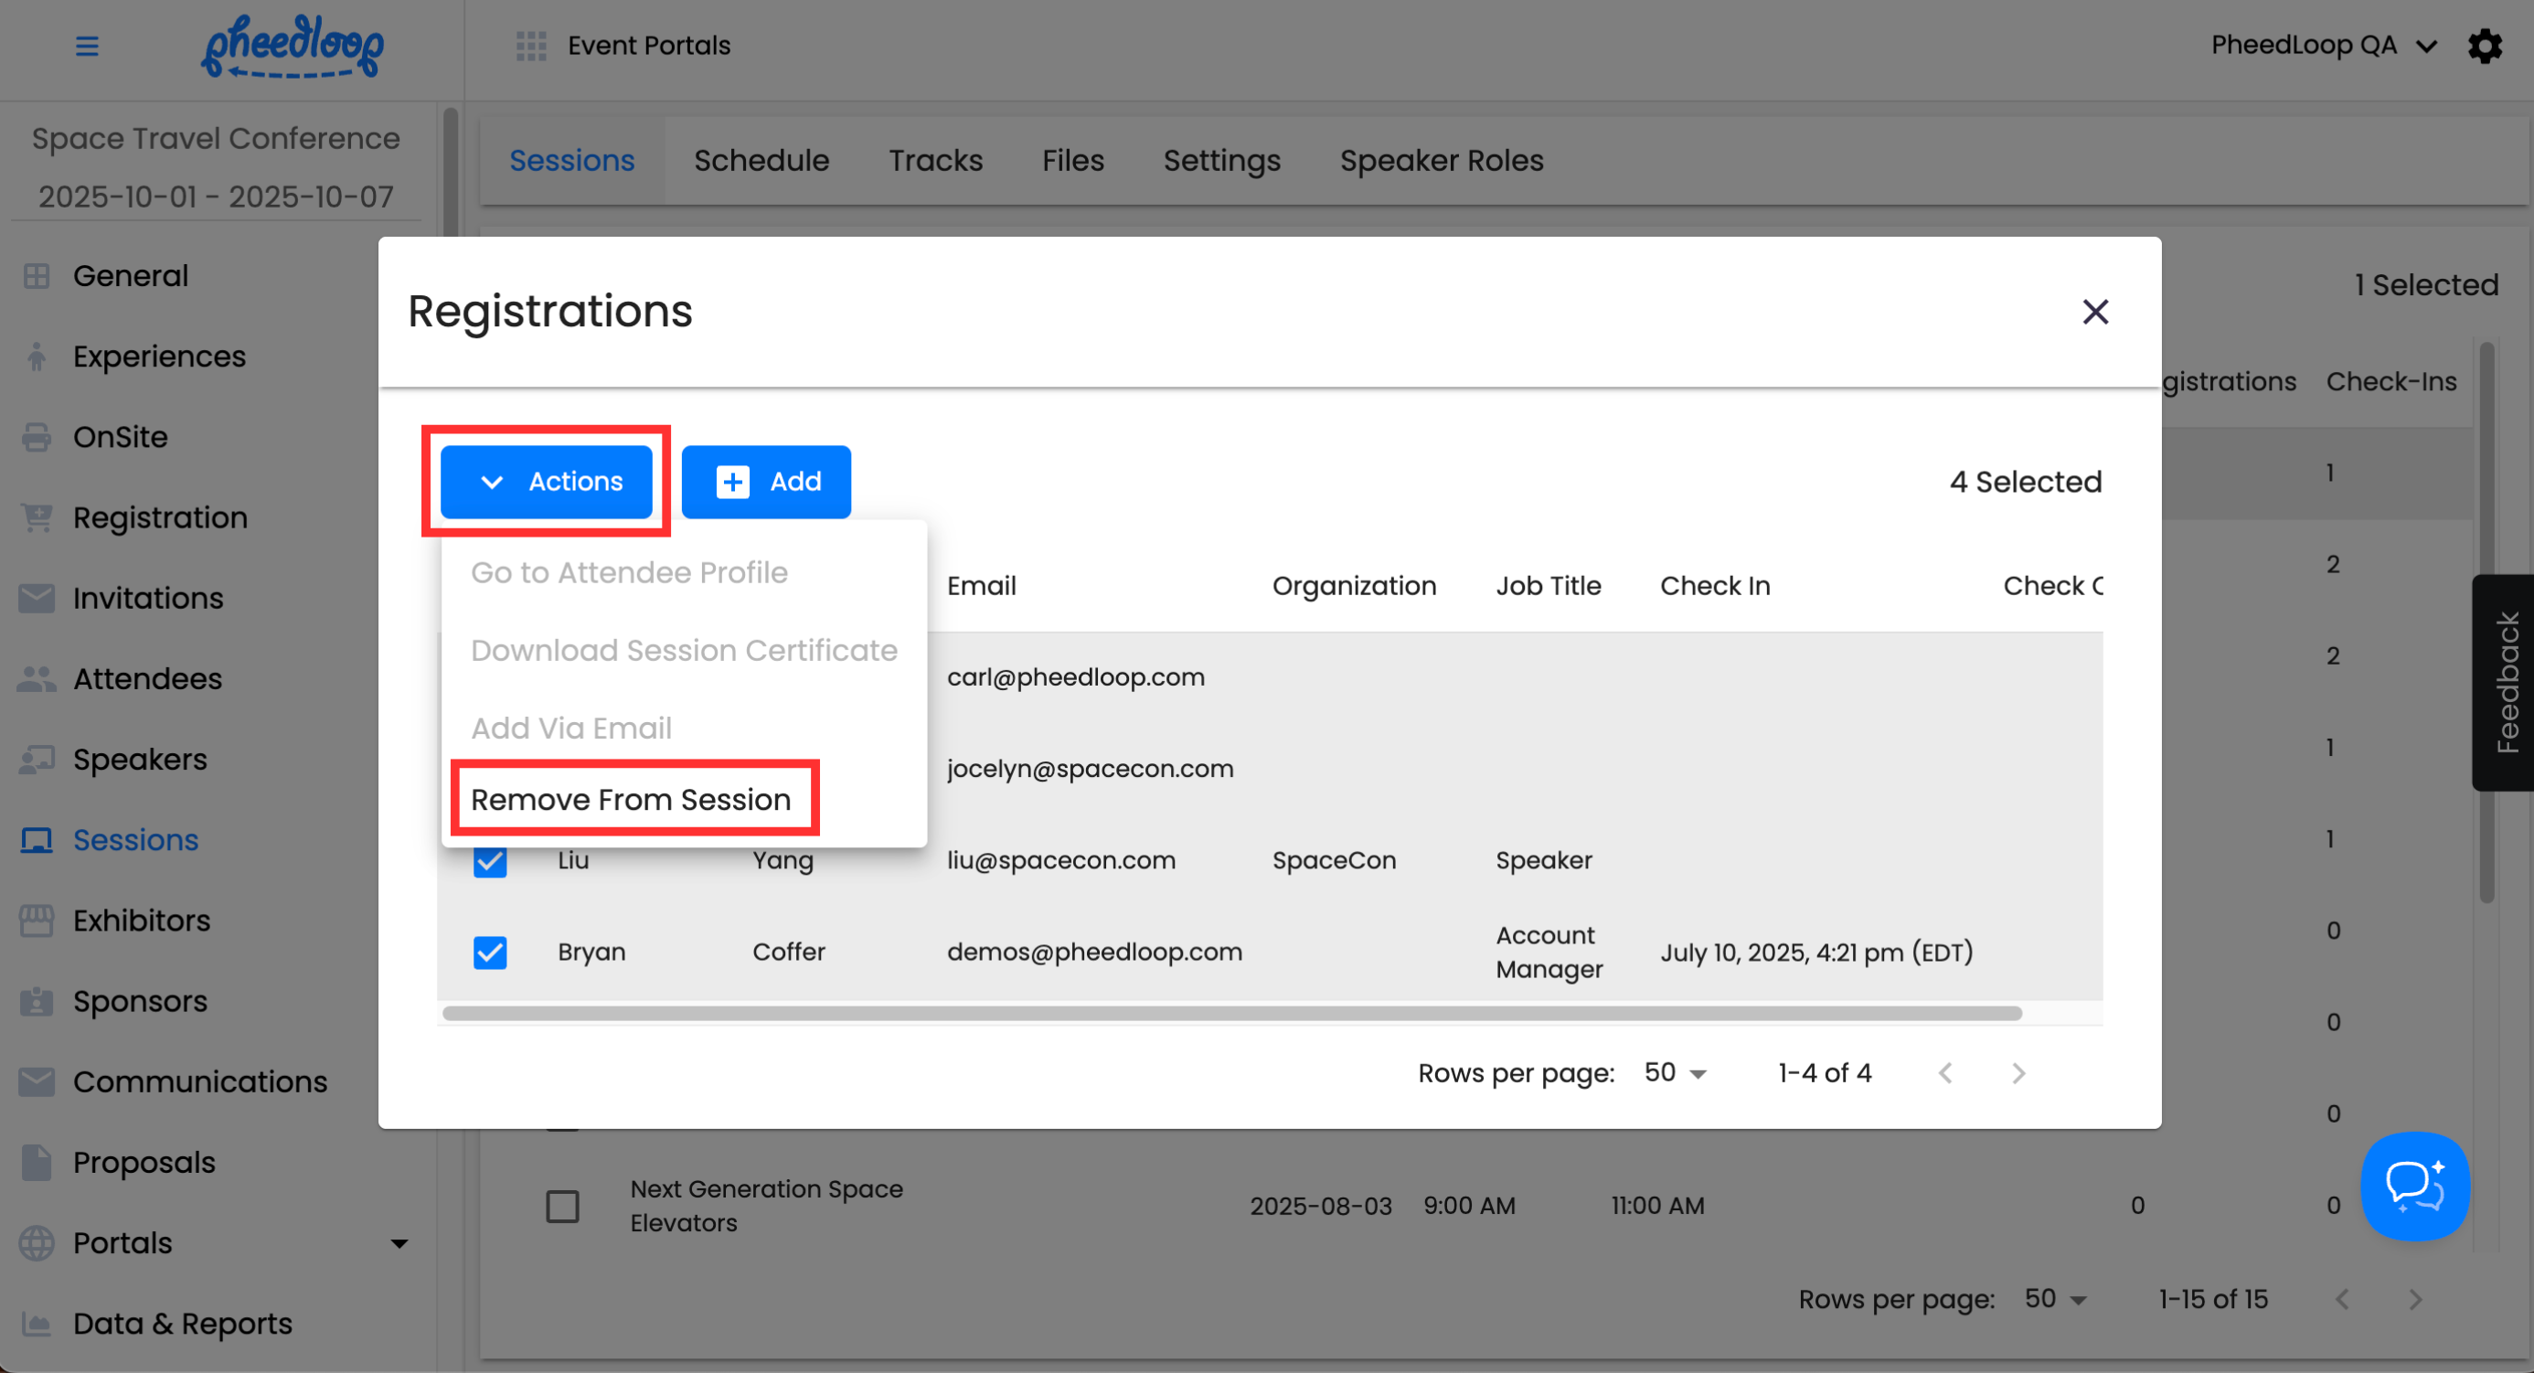Click the Add button
The height and width of the screenshot is (1373, 2534).
[766, 482]
